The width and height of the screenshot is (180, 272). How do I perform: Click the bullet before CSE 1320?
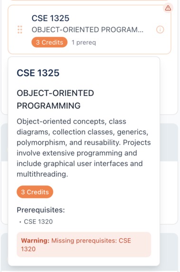click(20, 222)
